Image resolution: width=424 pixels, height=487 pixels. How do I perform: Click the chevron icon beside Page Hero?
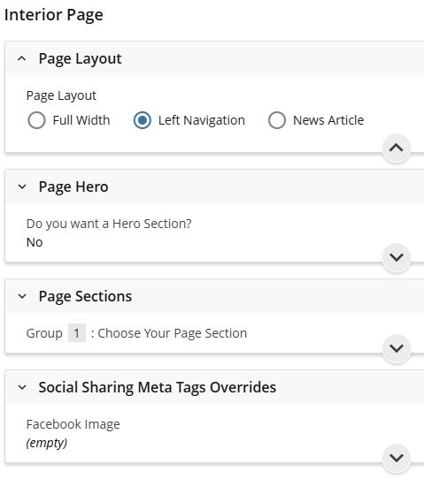(22, 186)
